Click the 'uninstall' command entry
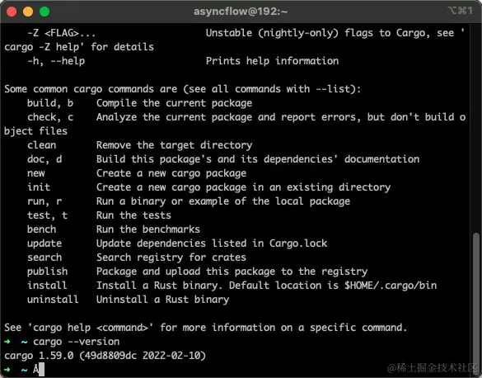 [x=53, y=300]
